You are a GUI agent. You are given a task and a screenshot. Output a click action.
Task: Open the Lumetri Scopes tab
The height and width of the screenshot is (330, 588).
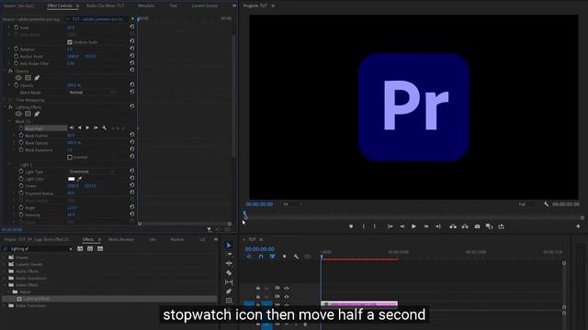(204, 5)
